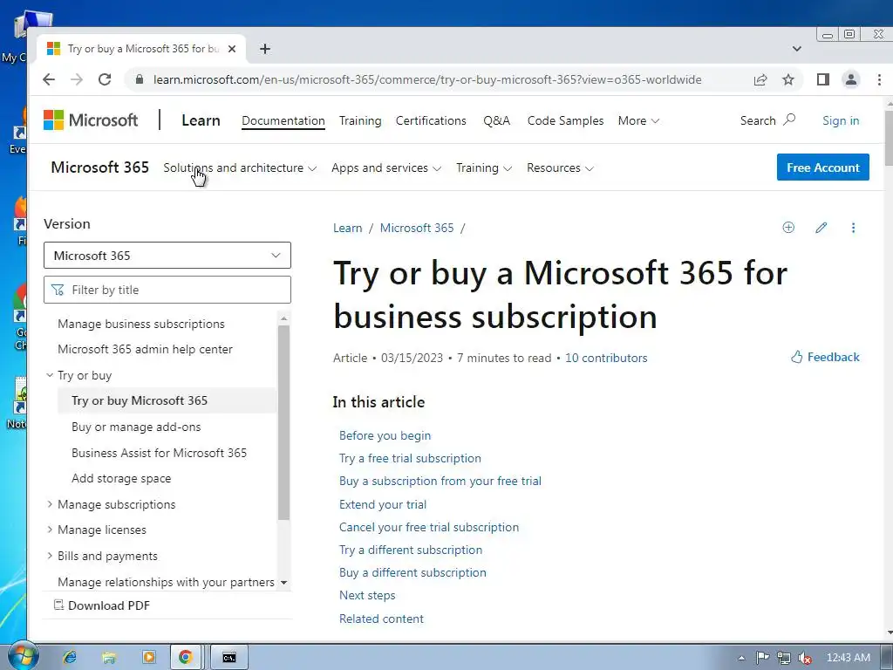Viewport: 893px width, 670px height.
Task: Click the command prompt taskbar icon
Action: pyautogui.click(x=229, y=658)
